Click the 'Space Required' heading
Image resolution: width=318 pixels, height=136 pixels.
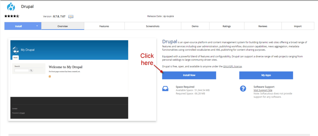[185, 87]
